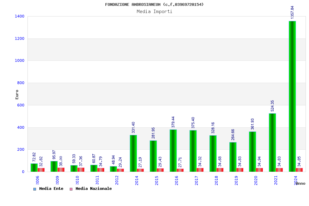Click the red 2024 bar valued 34.85
Image resolution: width=309 pixels, height=206 pixels.
299,170
